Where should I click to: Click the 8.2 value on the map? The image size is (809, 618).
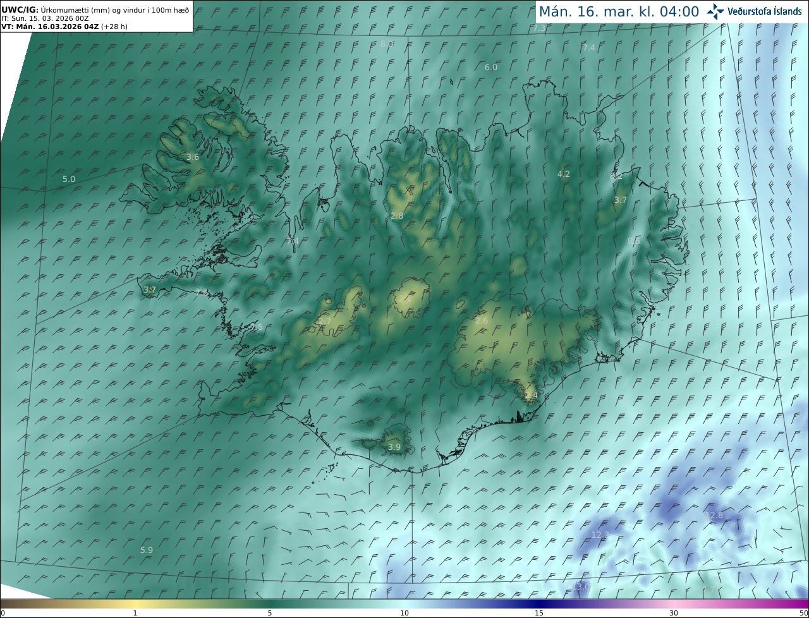tap(616, 176)
